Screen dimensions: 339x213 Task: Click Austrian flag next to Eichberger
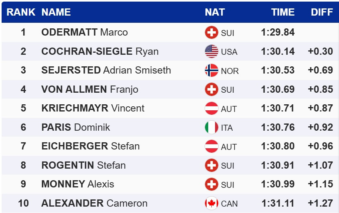pyautogui.click(x=211, y=146)
